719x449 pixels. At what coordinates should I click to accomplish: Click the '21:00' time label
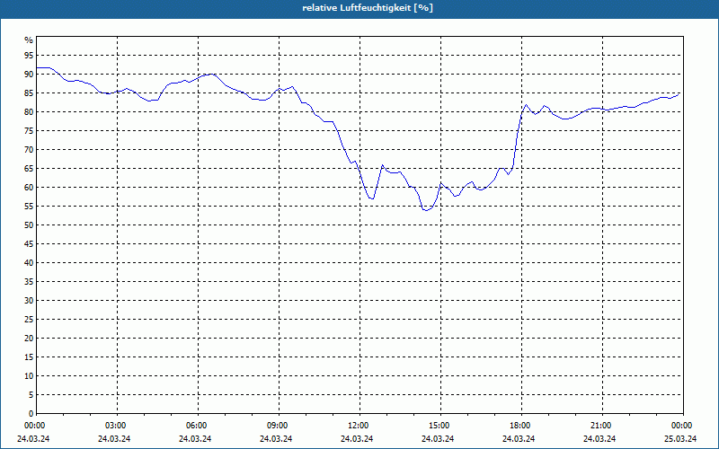[x=602, y=426]
